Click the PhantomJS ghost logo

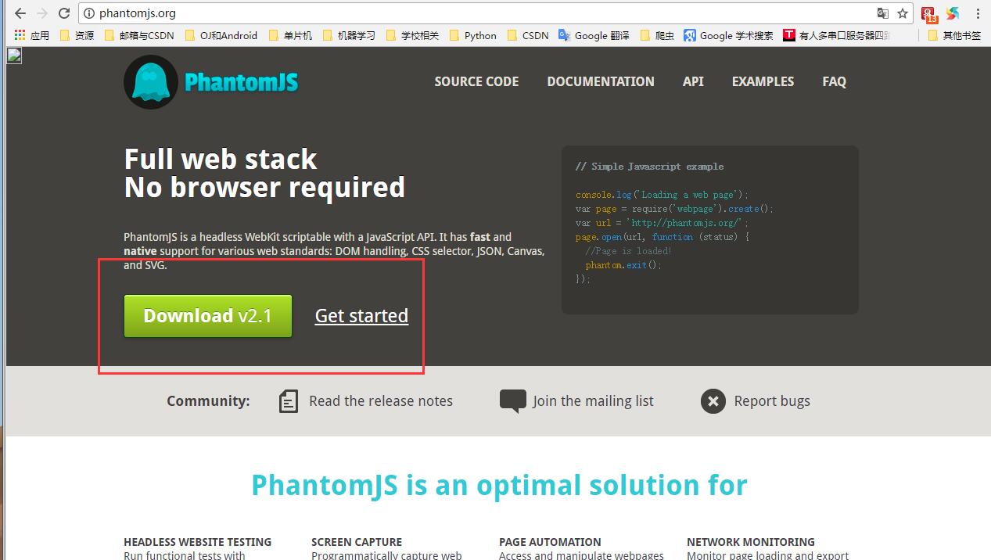tap(150, 81)
